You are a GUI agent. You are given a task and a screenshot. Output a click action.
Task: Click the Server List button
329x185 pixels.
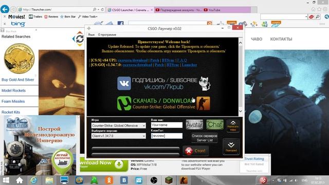click(205, 138)
